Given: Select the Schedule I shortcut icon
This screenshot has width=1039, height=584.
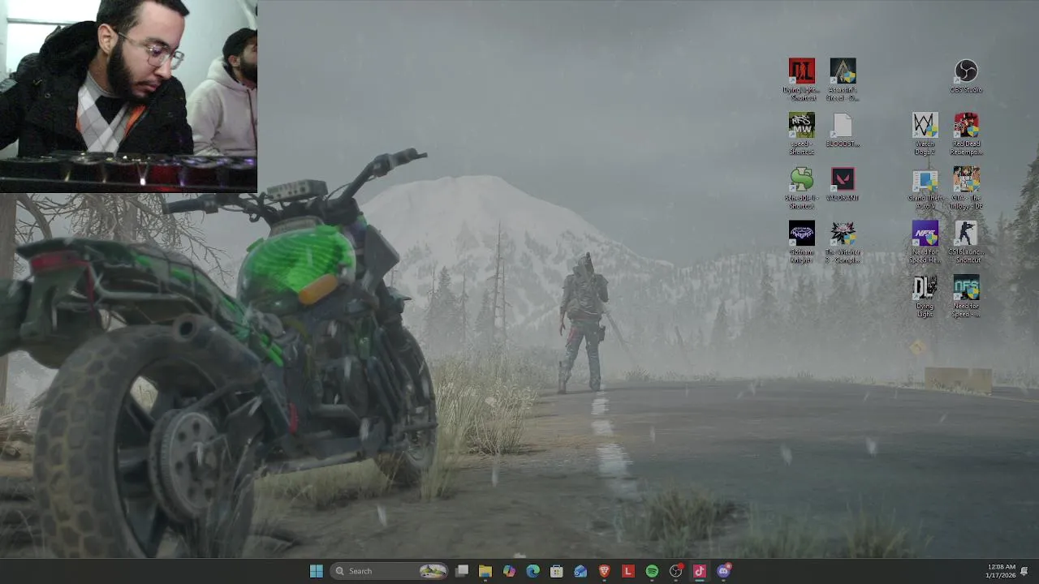Looking at the screenshot, I should coord(801,188).
